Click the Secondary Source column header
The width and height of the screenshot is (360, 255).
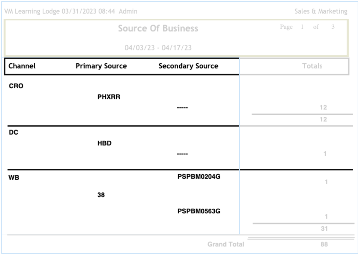tap(188, 66)
